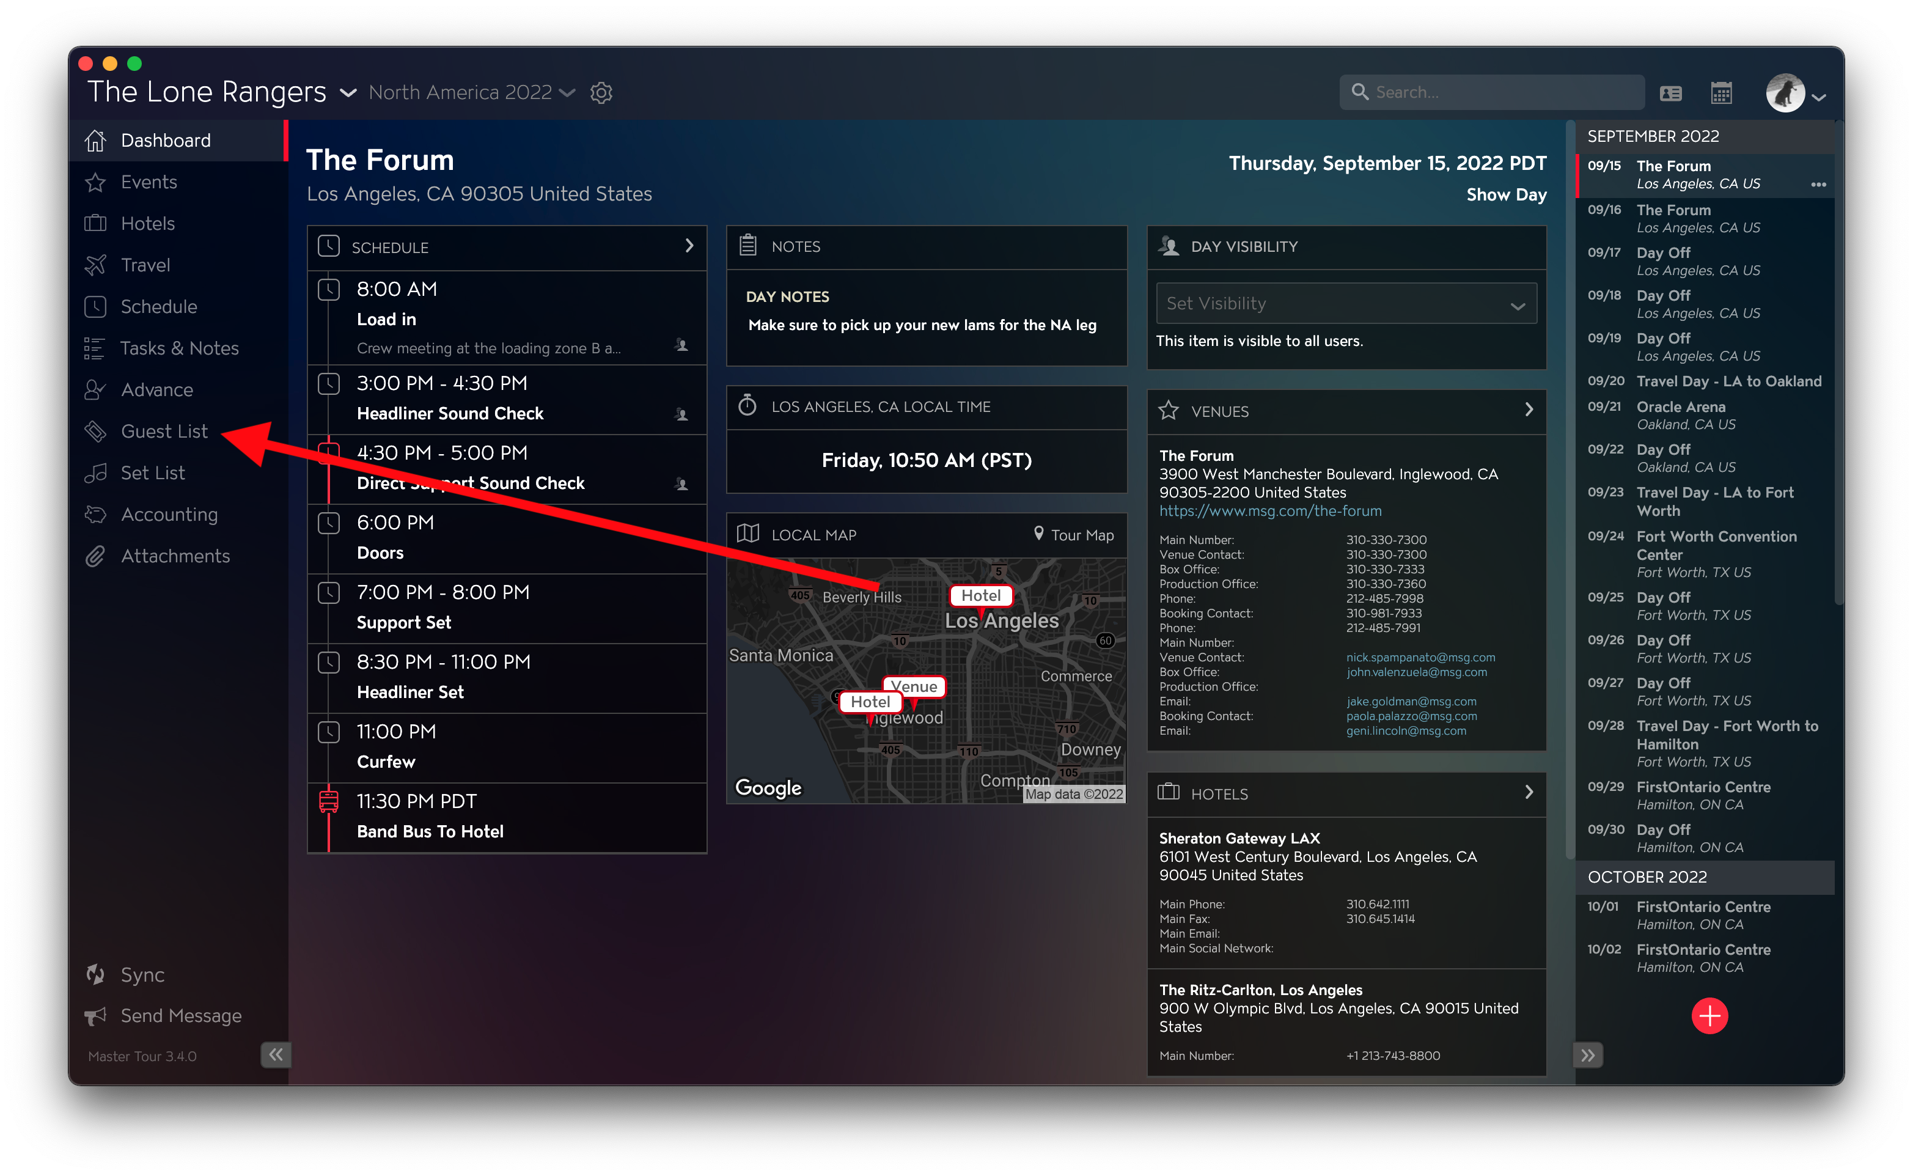Click the Hotel pin near Los Angeles
1913x1176 pixels.
[x=980, y=596]
